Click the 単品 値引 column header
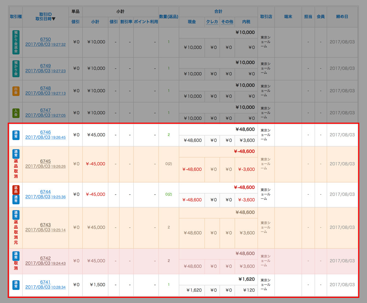 tap(75, 22)
